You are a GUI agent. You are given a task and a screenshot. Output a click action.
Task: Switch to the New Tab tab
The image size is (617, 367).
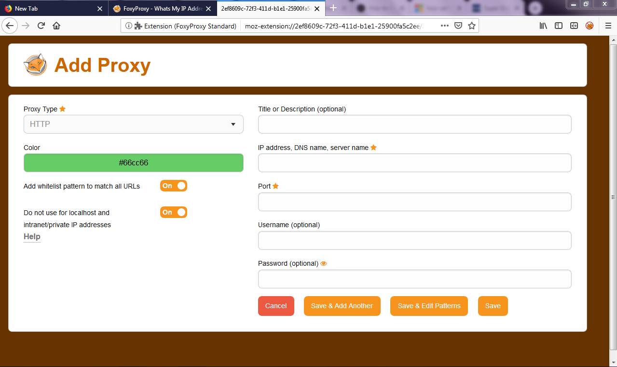[48, 8]
